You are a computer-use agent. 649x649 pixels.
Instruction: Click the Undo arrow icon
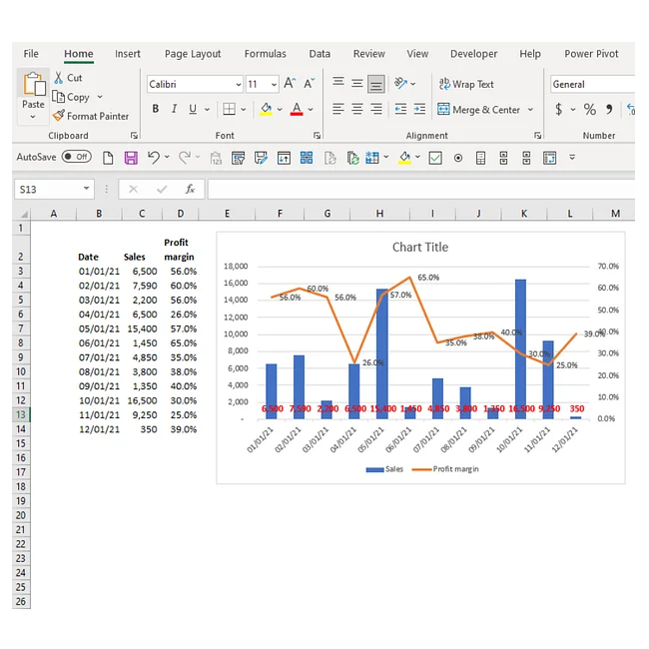pyautogui.click(x=154, y=158)
